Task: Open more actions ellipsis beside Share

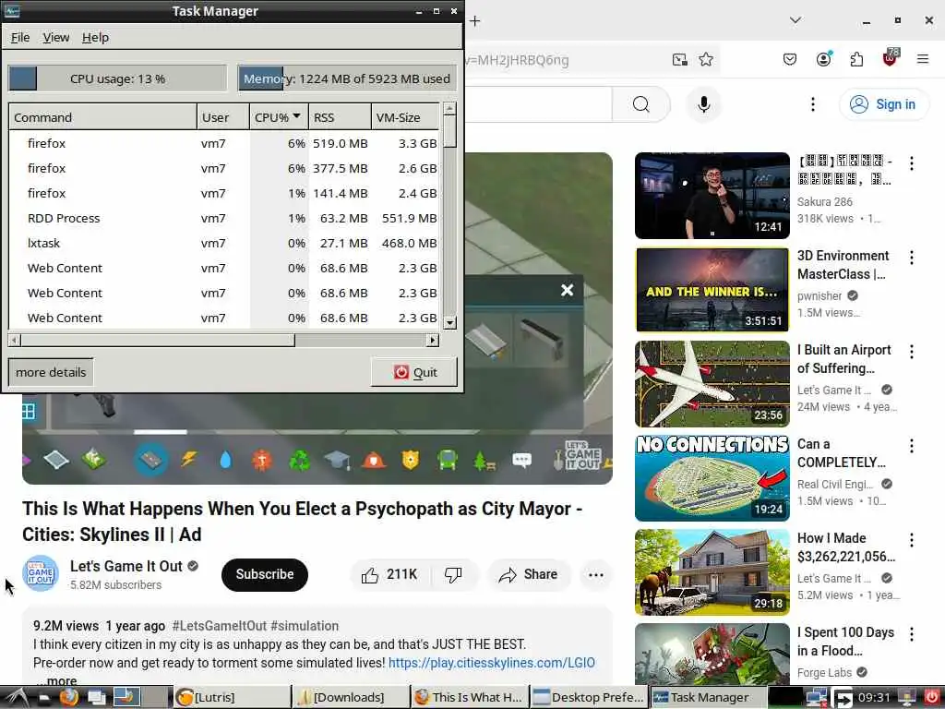Action: tap(595, 574)
